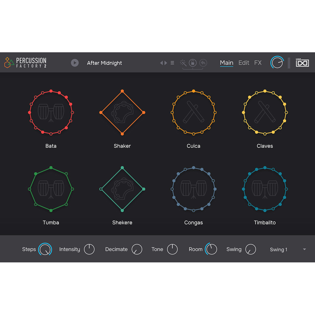Toggle the top step of Shaker diamond
Screen dimensions: 315x315
click(122, 91)
